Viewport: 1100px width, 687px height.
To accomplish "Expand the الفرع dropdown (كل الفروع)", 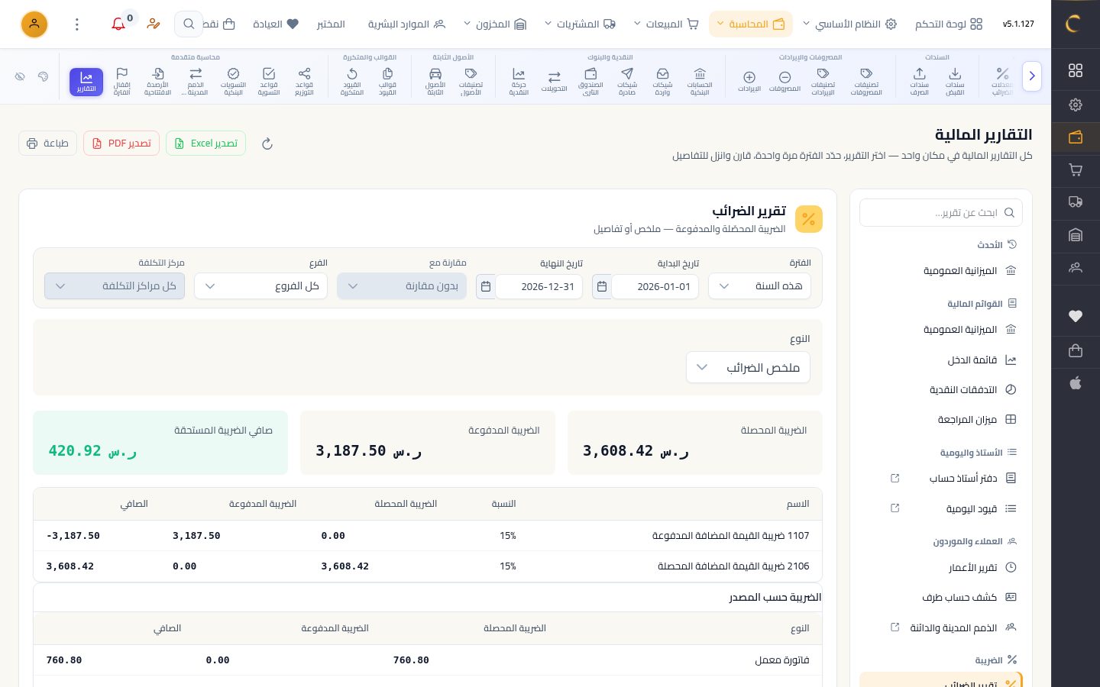I will pos(261,286).
